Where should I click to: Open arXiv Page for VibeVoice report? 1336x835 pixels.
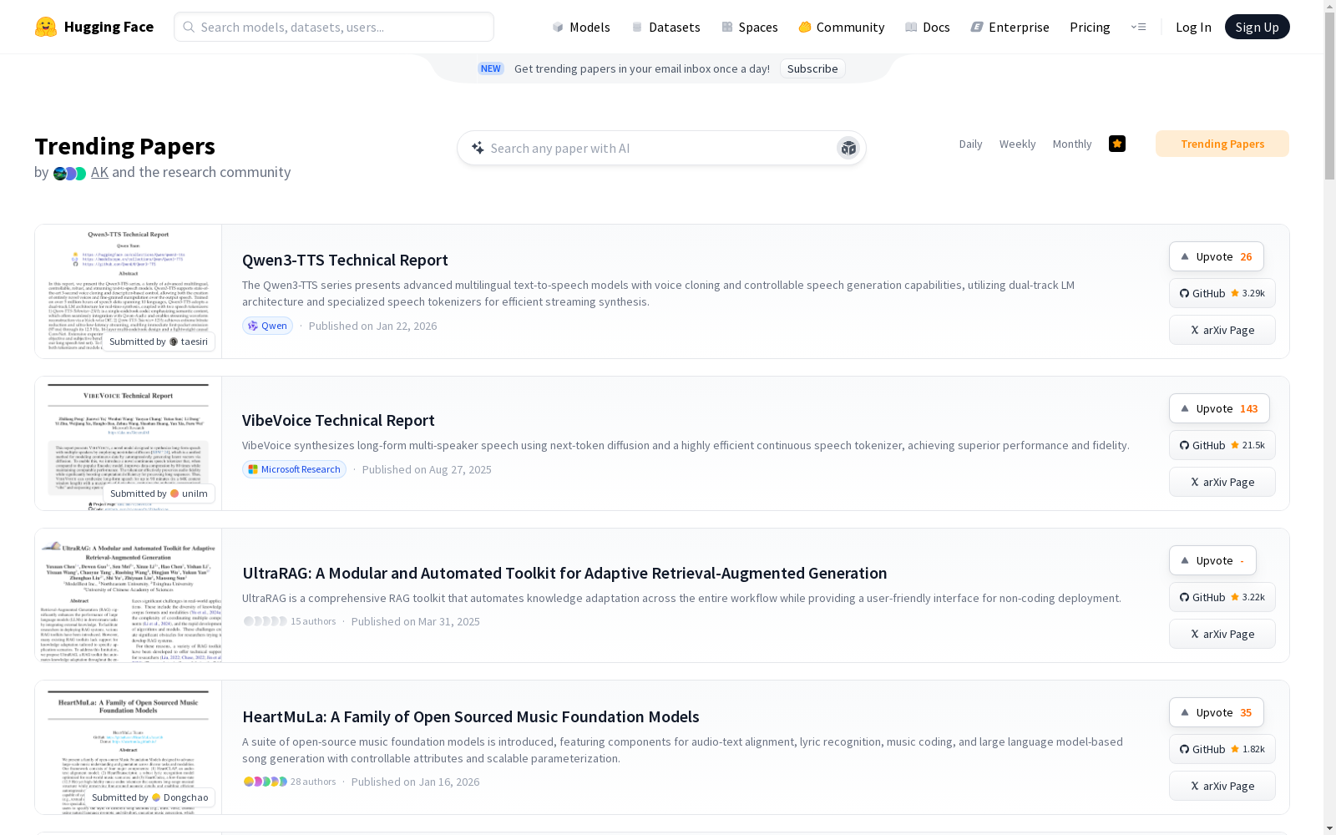1222,482
